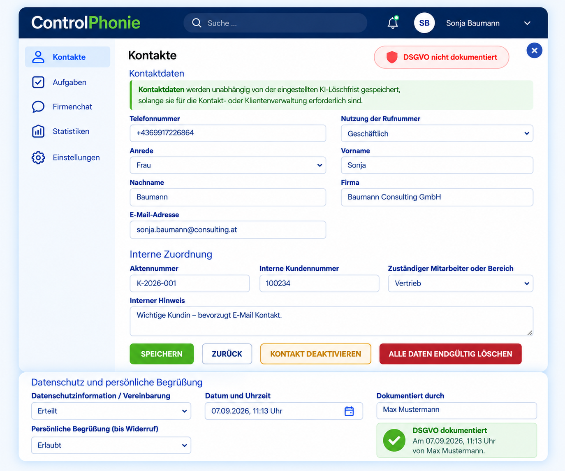This screenshot has height=471, width=565.
Task: Click the ControlPhonie logo
Action: (86, 23)
